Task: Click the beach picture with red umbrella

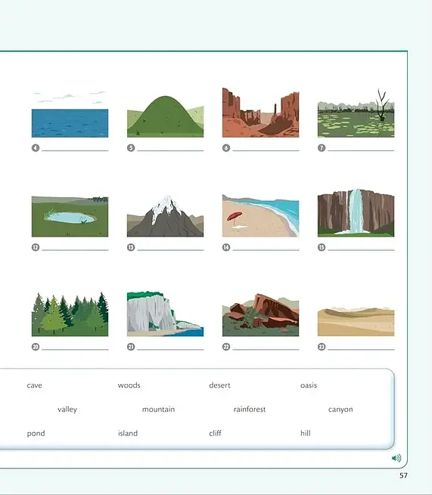Action: (x=261, y=215)
